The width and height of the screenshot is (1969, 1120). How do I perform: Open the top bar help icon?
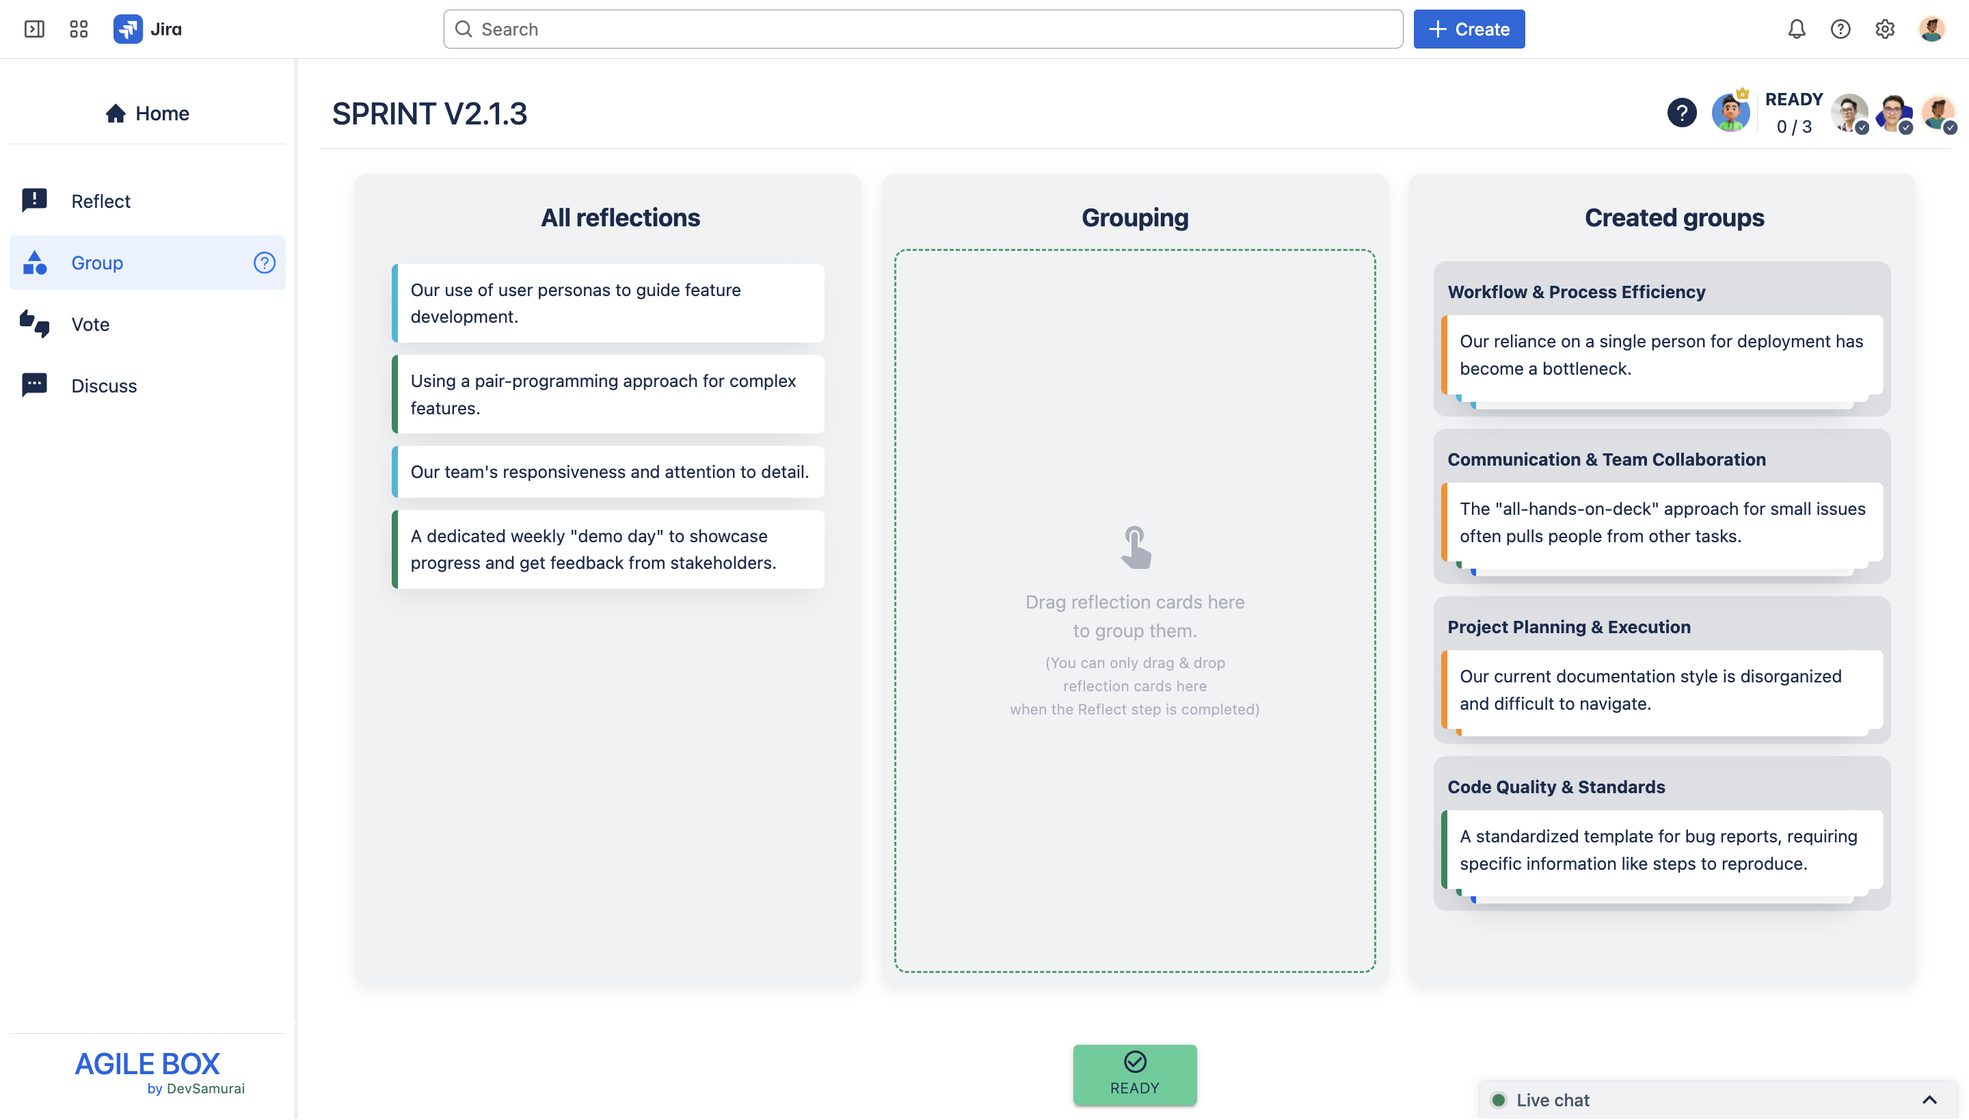coord(1840,29)
